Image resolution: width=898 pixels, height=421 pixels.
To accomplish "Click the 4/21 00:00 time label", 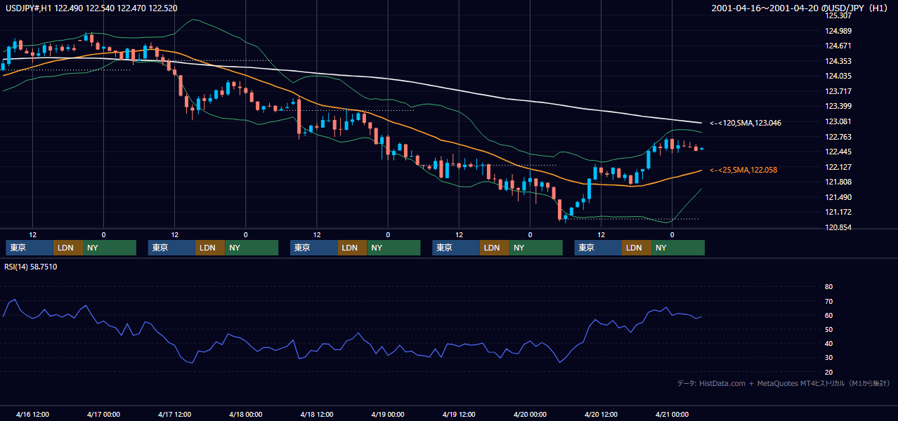I will (672, 414).
